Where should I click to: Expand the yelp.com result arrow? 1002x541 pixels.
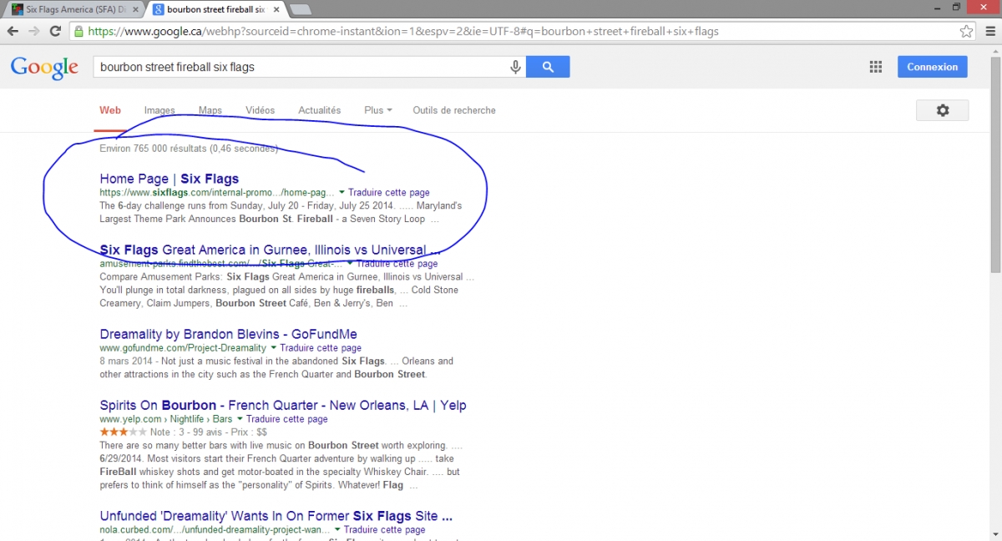240,419
